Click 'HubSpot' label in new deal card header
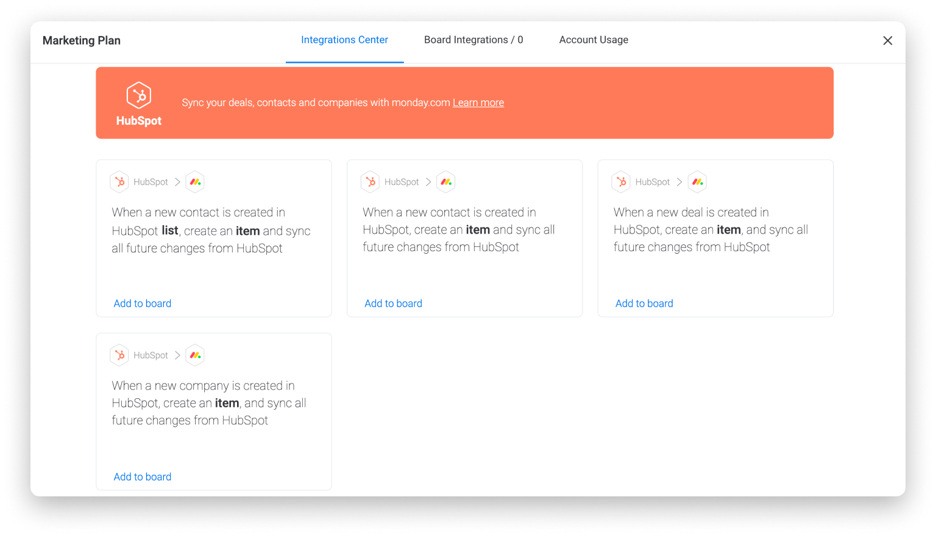Image resolution: width=936 pixels, height=536 pixels. click(652, 182)
